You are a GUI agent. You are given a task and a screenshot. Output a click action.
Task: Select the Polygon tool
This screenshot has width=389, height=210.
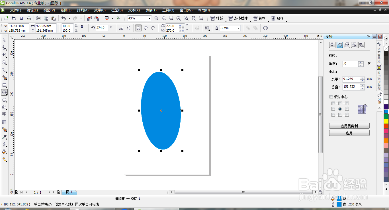pyautogui.click(x=4, y=100)
